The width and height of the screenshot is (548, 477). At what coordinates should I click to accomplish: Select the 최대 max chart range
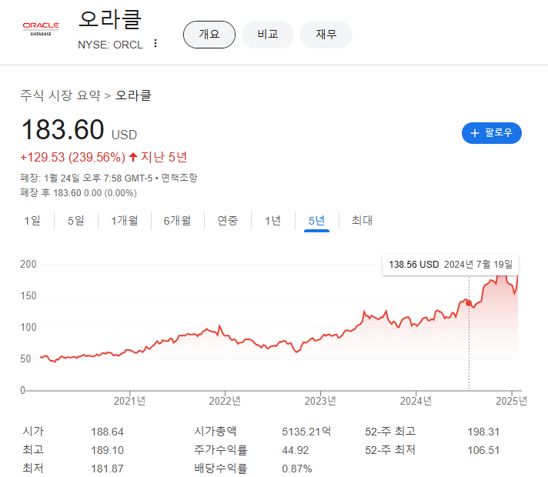click(x=362, y=221)
